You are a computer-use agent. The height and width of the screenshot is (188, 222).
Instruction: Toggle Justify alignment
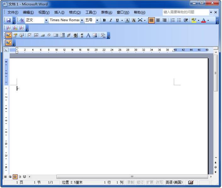pos(151,20)
